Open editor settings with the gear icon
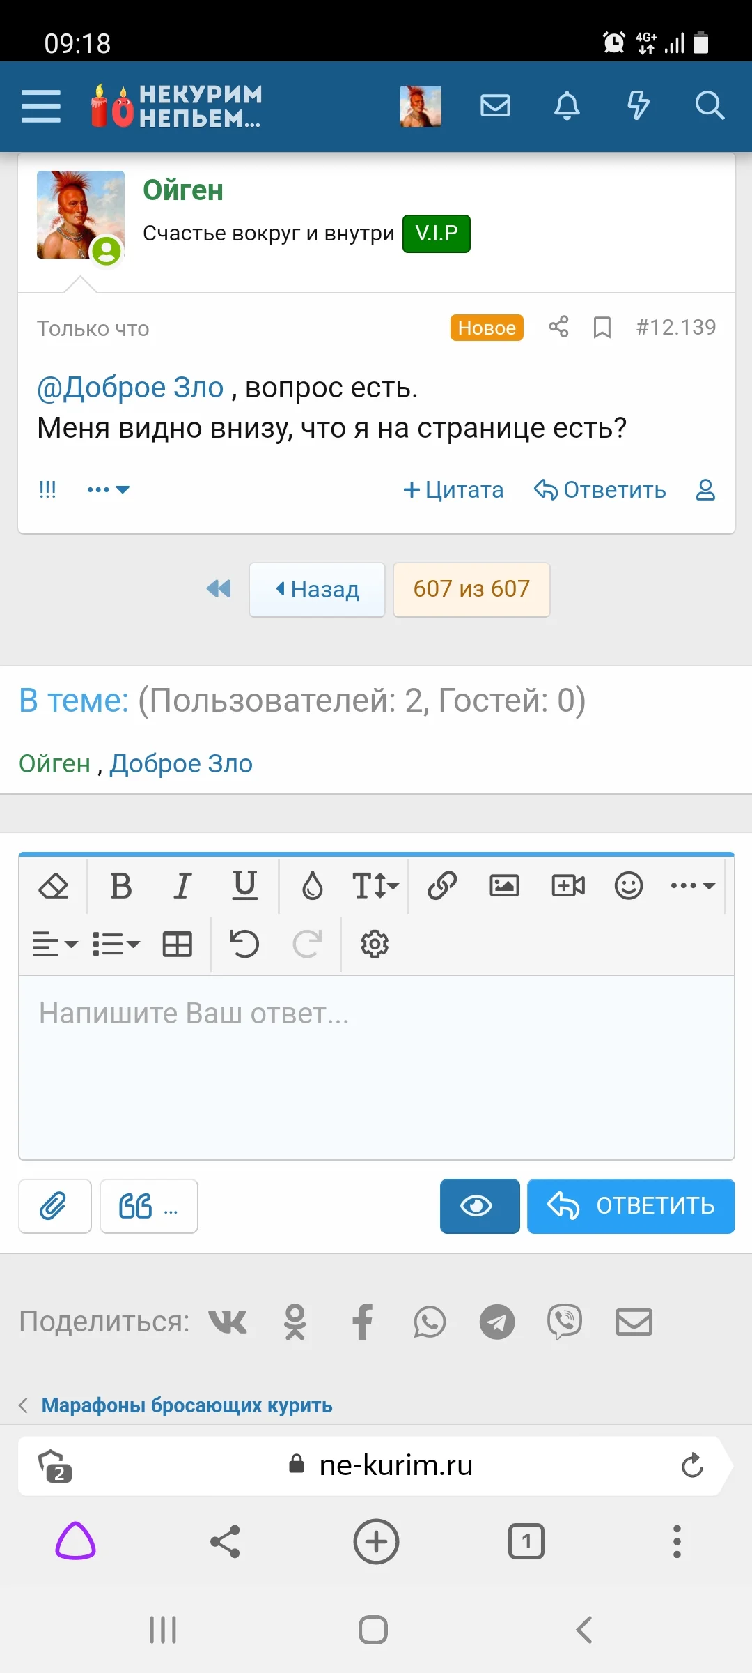The image size is (752, 1673). [x=374, y=945]
